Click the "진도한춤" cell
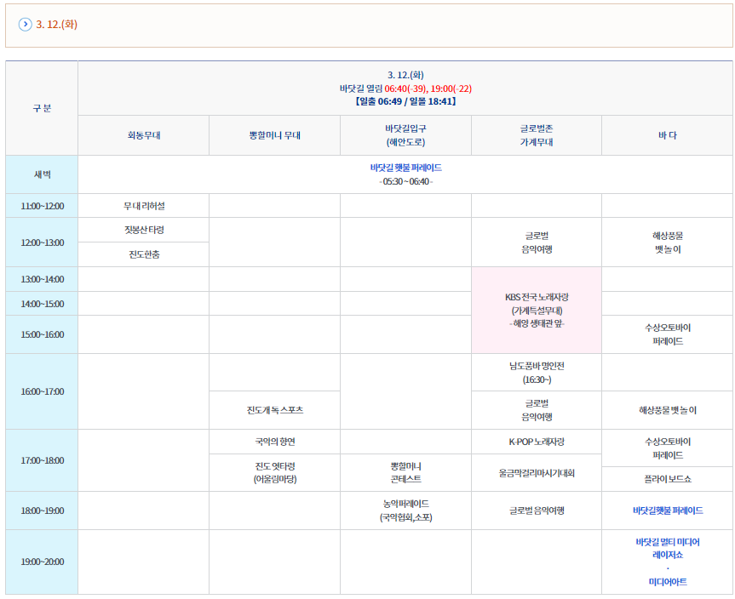735x599 pixels. coord(143,254)
